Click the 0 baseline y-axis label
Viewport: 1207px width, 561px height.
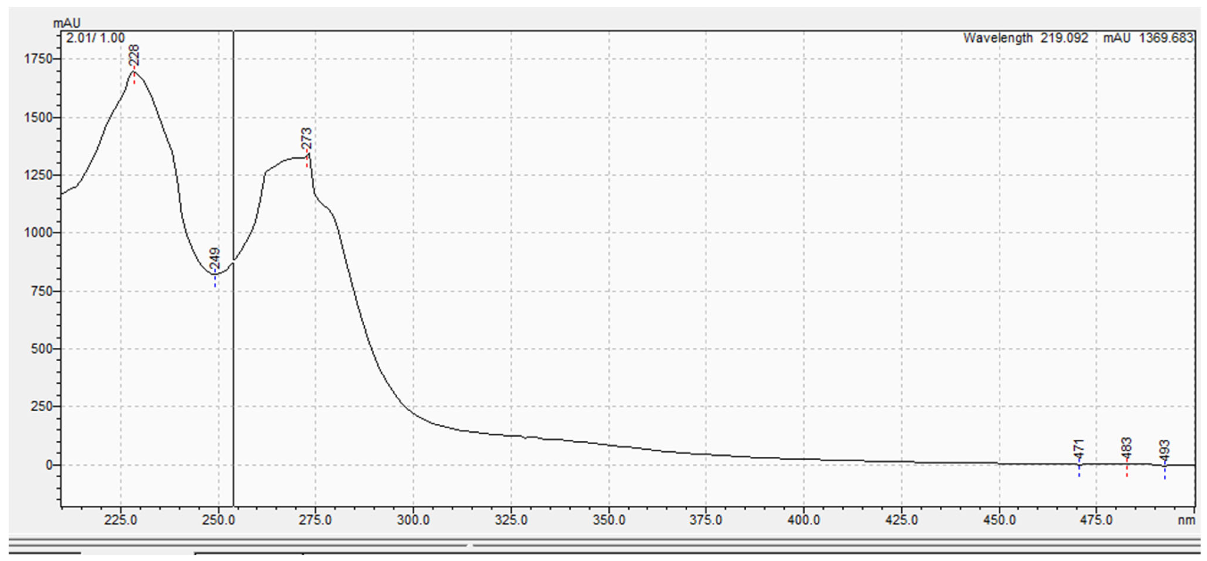click(49, 465)
